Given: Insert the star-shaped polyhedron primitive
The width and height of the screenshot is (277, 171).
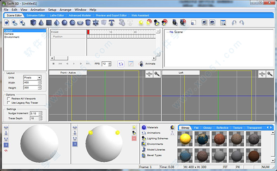Looking at the screenshot, I should pos(96,23).
